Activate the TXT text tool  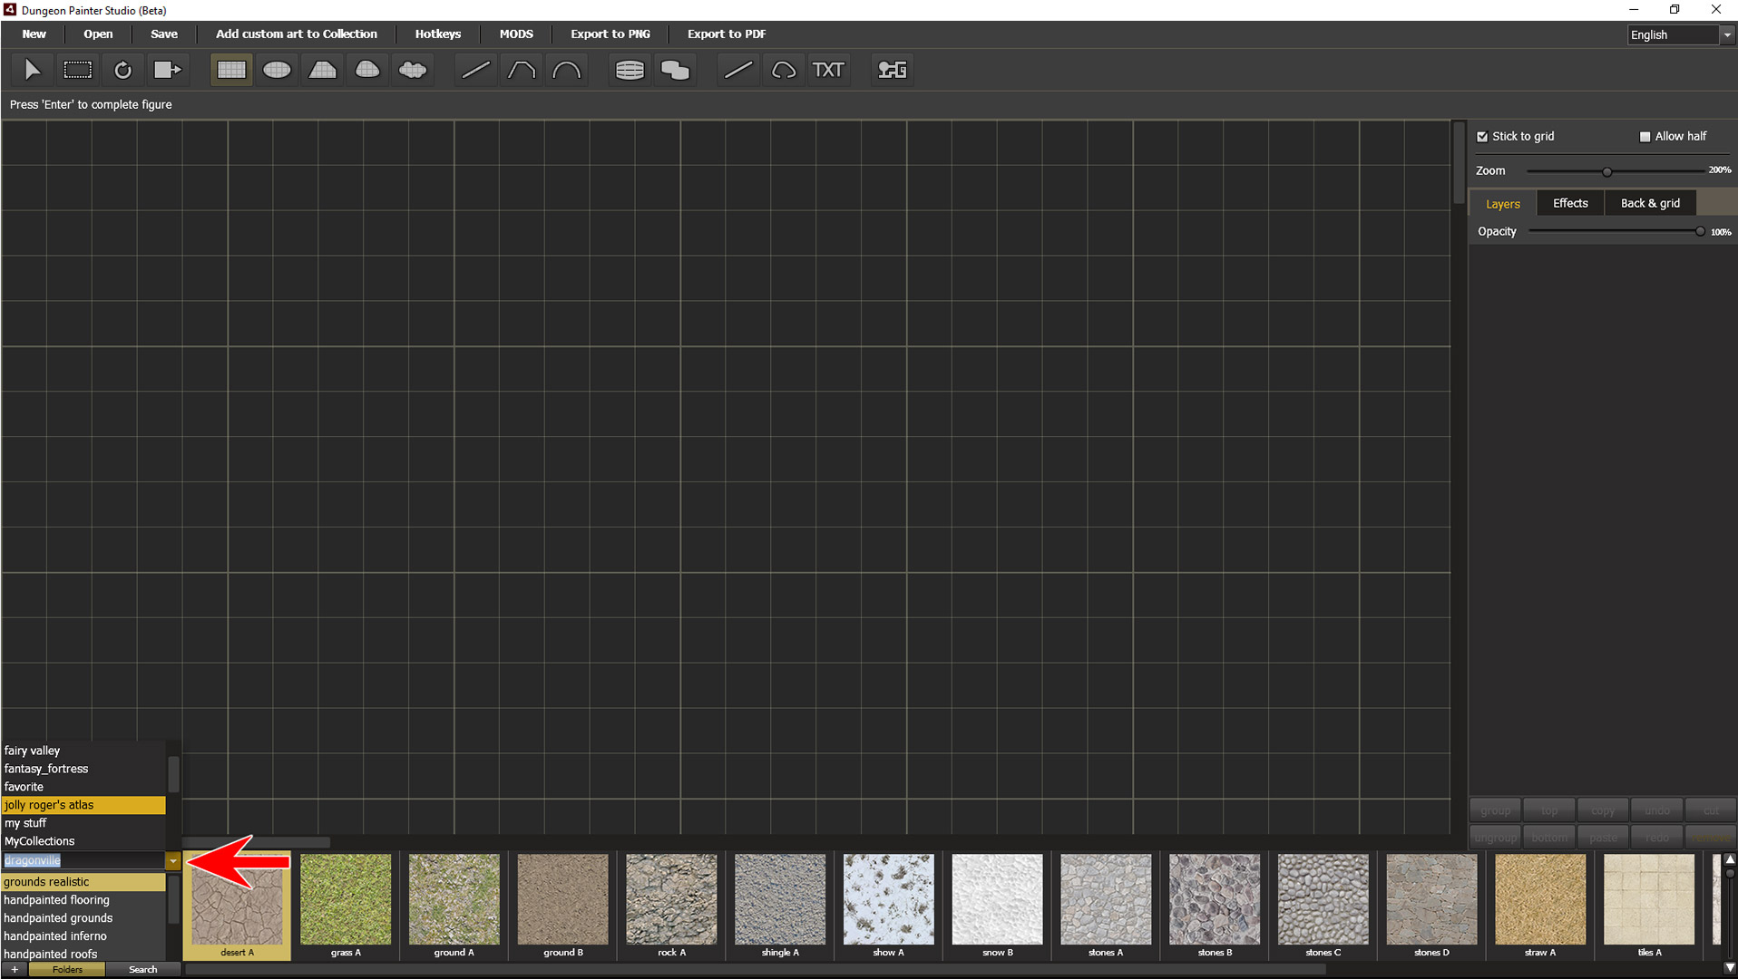[x=828, y=70]
